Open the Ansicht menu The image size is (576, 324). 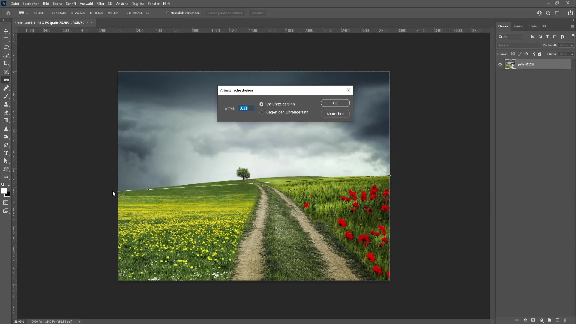pos(122,4)
